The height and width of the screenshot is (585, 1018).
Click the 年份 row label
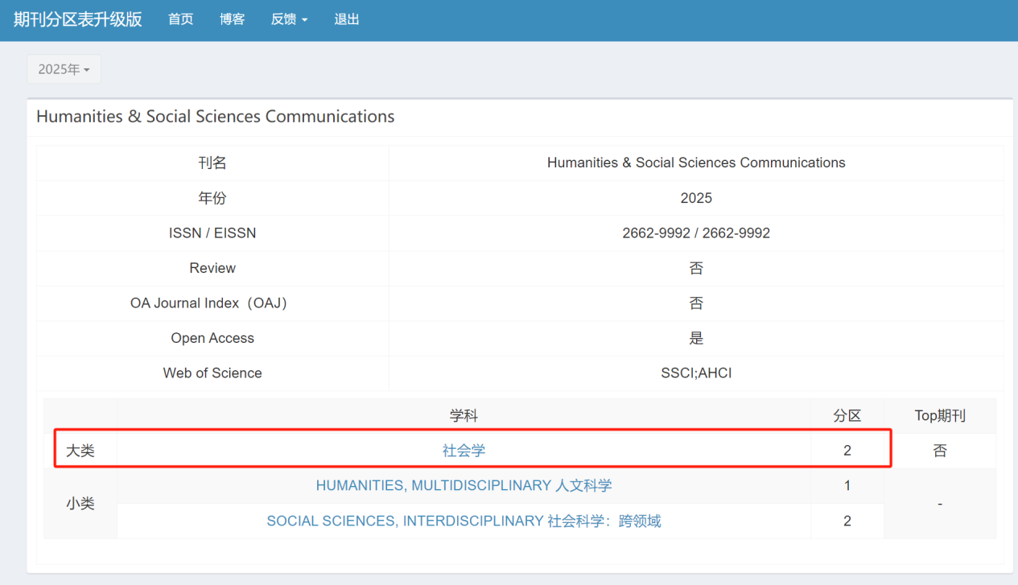(212, 198)
